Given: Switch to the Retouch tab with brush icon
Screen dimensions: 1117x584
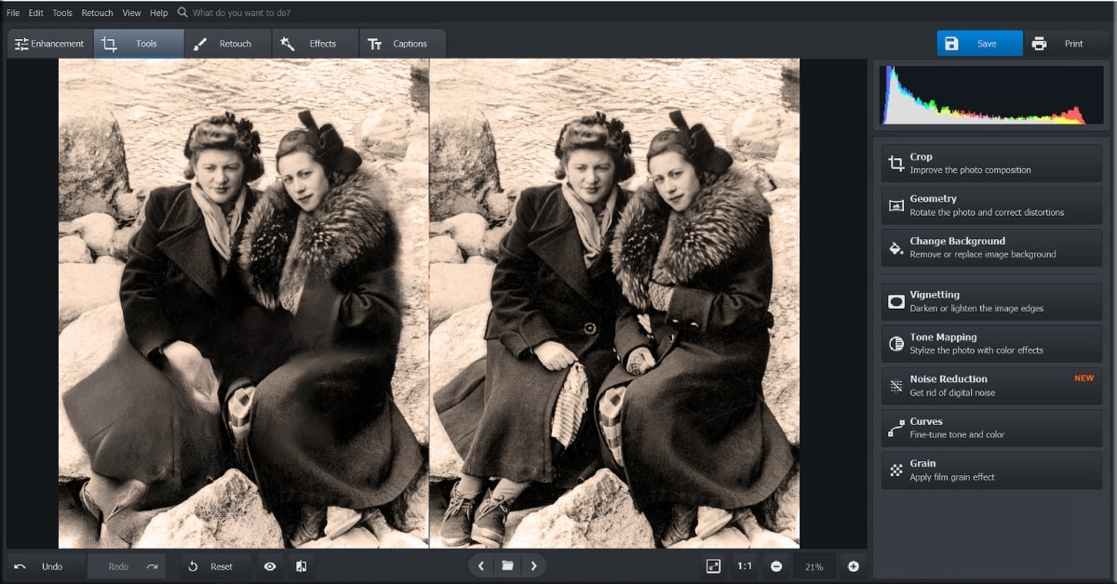Looking at the screenshot, I should pos(228,44).
